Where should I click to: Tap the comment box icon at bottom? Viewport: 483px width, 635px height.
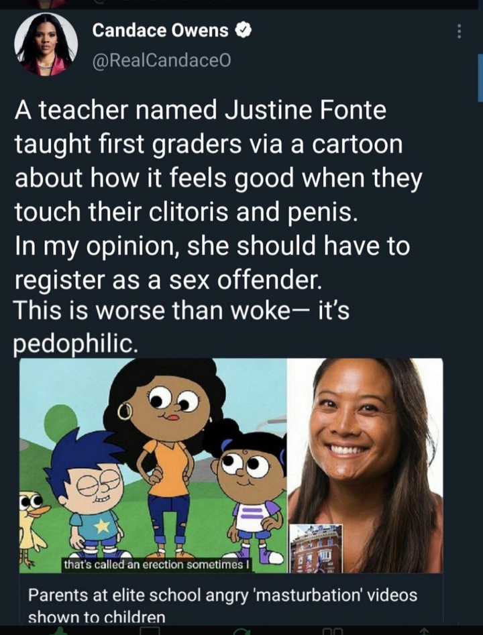coord(150,631)
